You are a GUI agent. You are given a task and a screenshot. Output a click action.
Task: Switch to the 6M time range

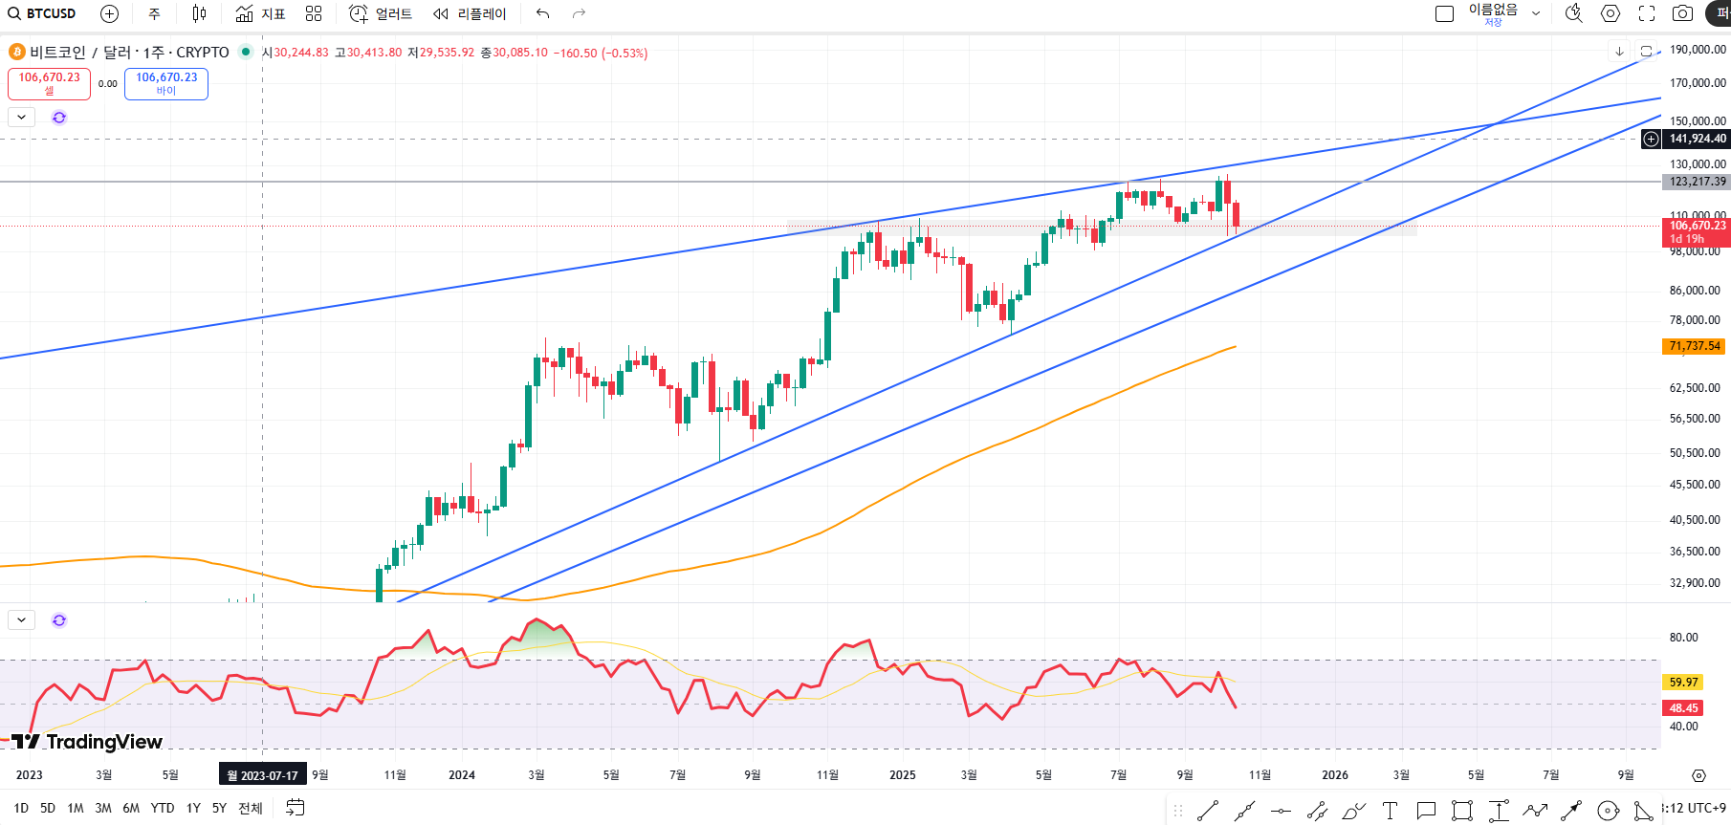click(x=131, y=808)
